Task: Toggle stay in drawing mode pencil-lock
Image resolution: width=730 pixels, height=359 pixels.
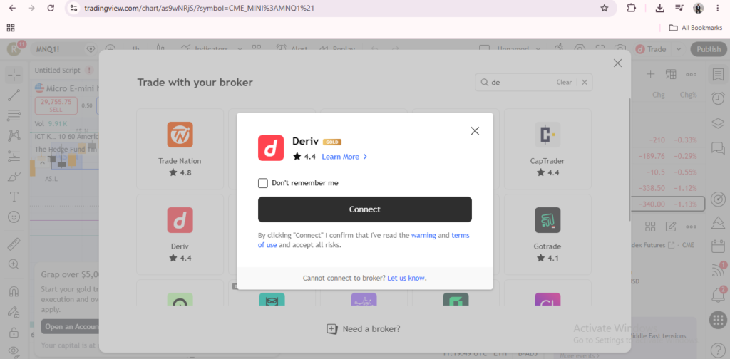Action: pyautogui.click(x=14, y=311)
